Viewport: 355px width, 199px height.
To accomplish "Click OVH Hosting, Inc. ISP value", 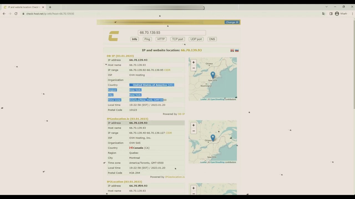I will [x=140, y=138].
